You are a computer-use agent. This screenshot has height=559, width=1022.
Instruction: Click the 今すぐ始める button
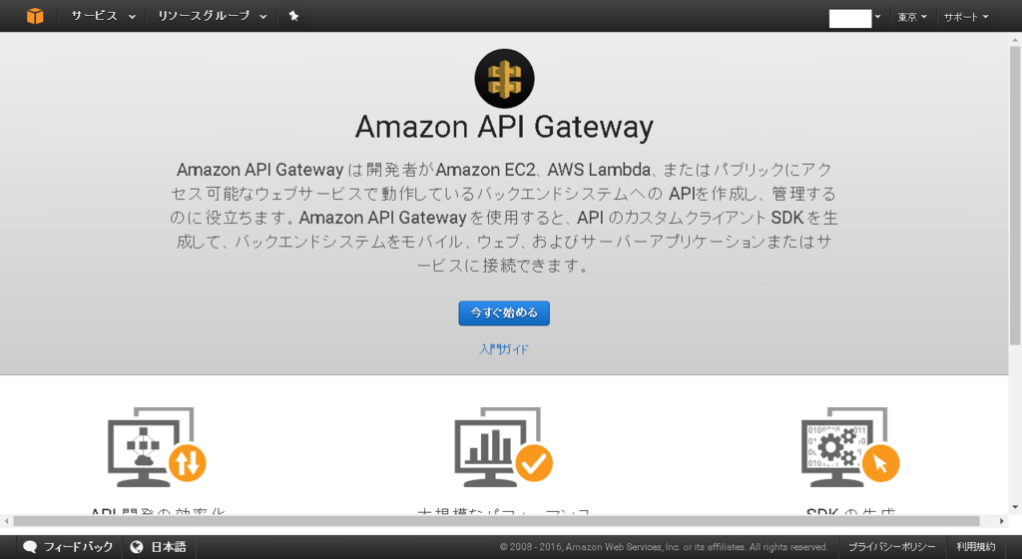coord(504,313)
